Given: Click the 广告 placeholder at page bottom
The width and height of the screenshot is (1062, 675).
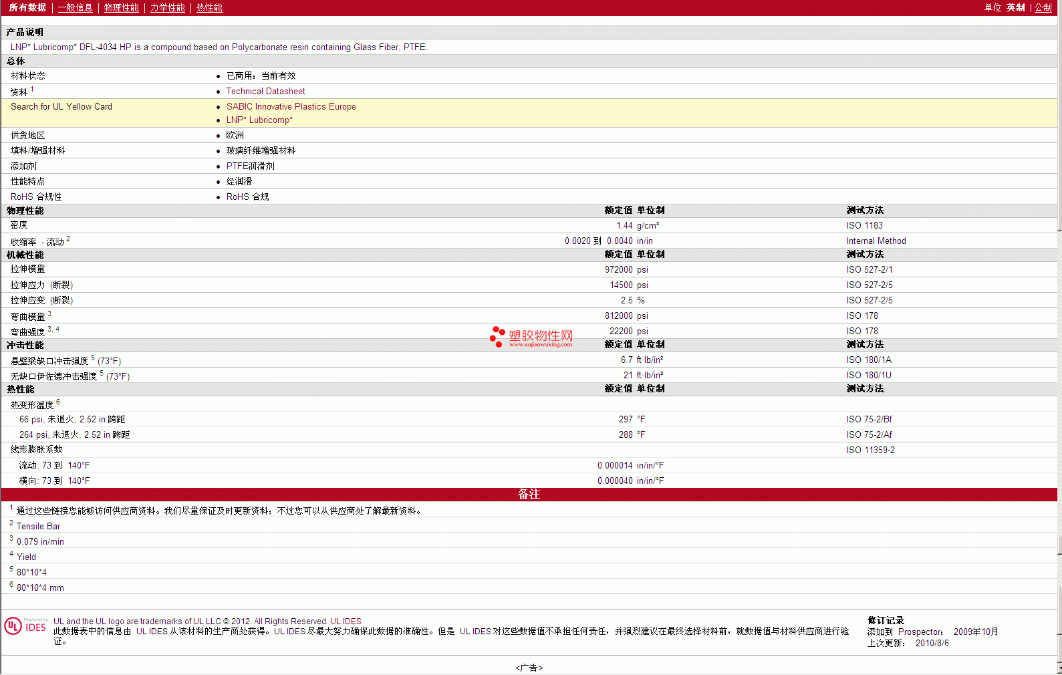Looking at the screenshot, I should point(529,668).
